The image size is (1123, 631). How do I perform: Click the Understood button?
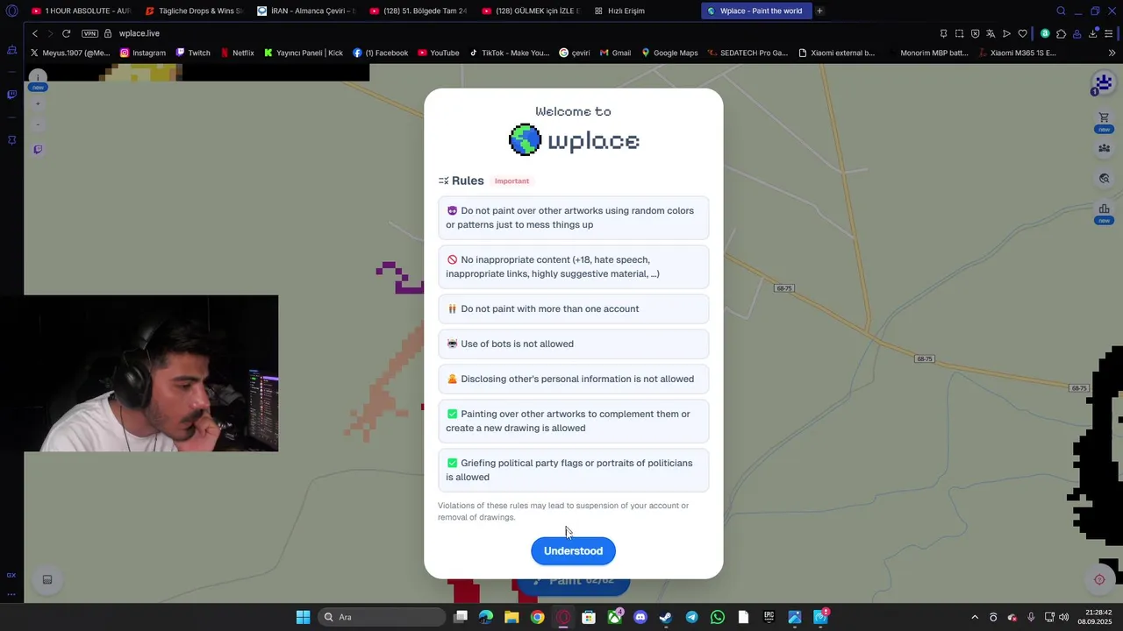573,550
